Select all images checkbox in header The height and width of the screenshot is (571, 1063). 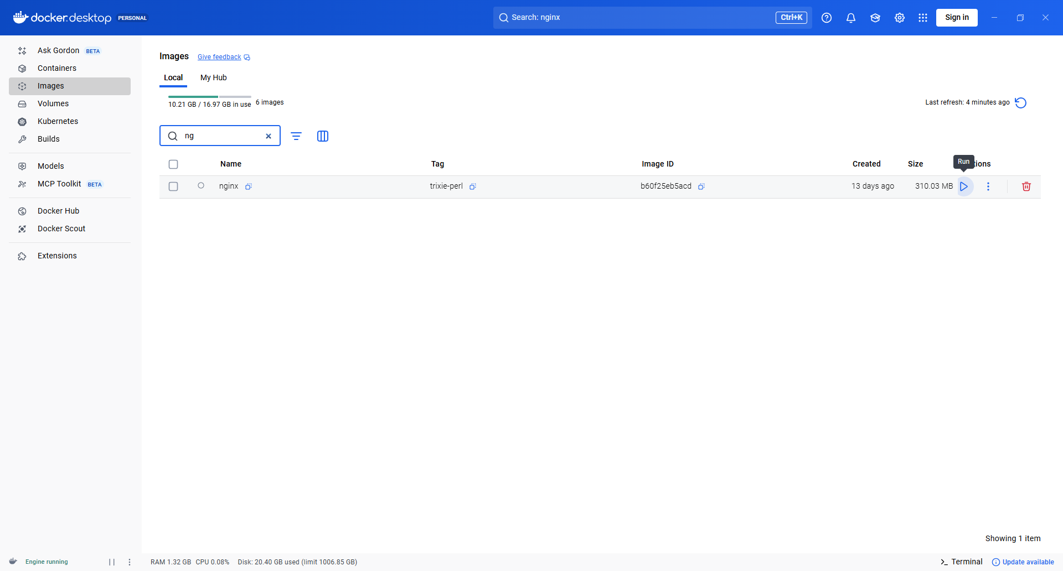173,164
